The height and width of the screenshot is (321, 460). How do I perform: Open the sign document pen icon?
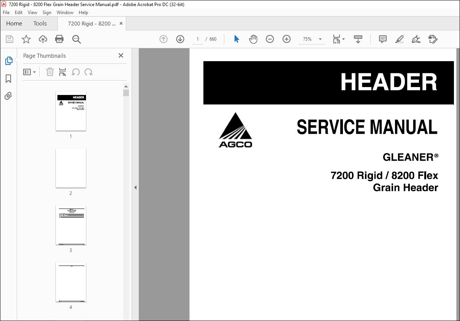[416, 39]
